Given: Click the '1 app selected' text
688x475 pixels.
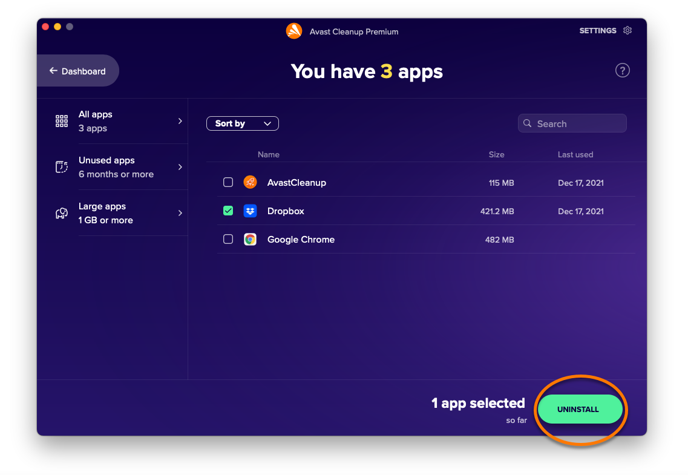Looking at the screenshot, I should point(478,403).
